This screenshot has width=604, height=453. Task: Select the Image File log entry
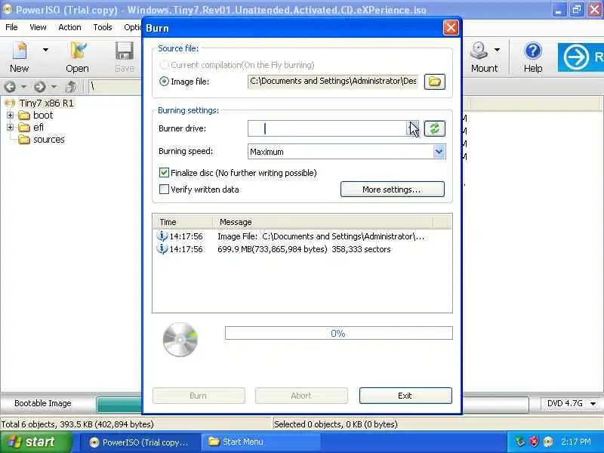pyautogui.click(x=302, y=236)
